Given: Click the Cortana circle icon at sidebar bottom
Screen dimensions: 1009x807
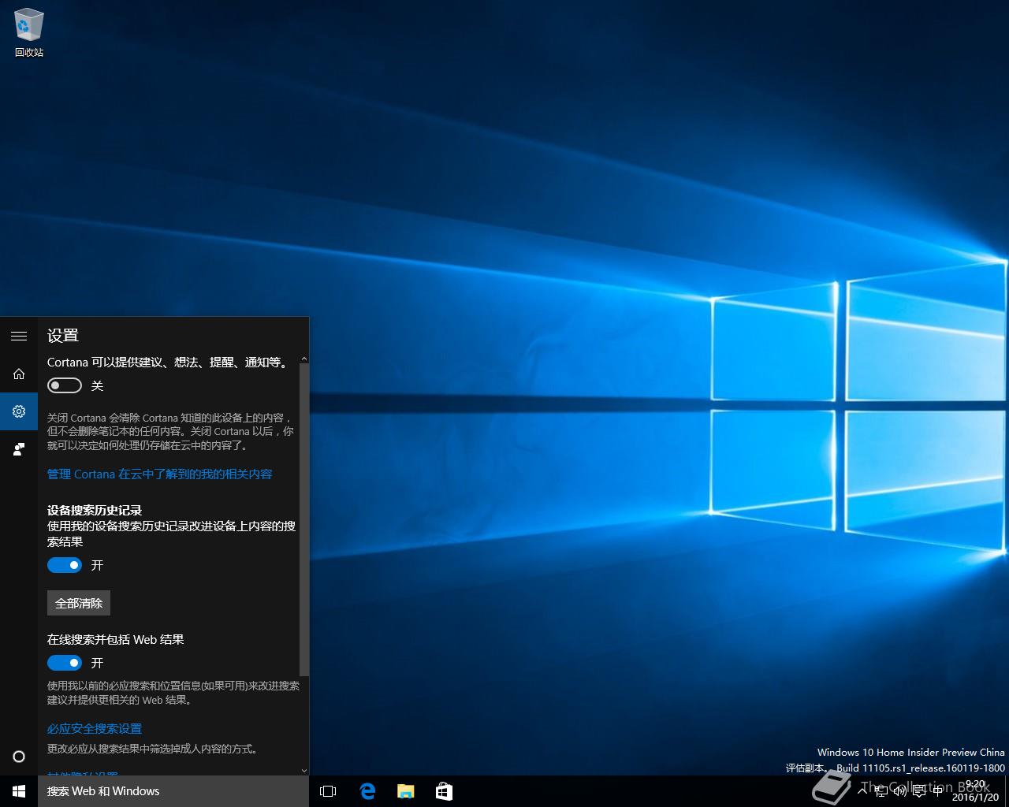Looking at the screenshot, I should pyautogui.click(x=19, y=757).
